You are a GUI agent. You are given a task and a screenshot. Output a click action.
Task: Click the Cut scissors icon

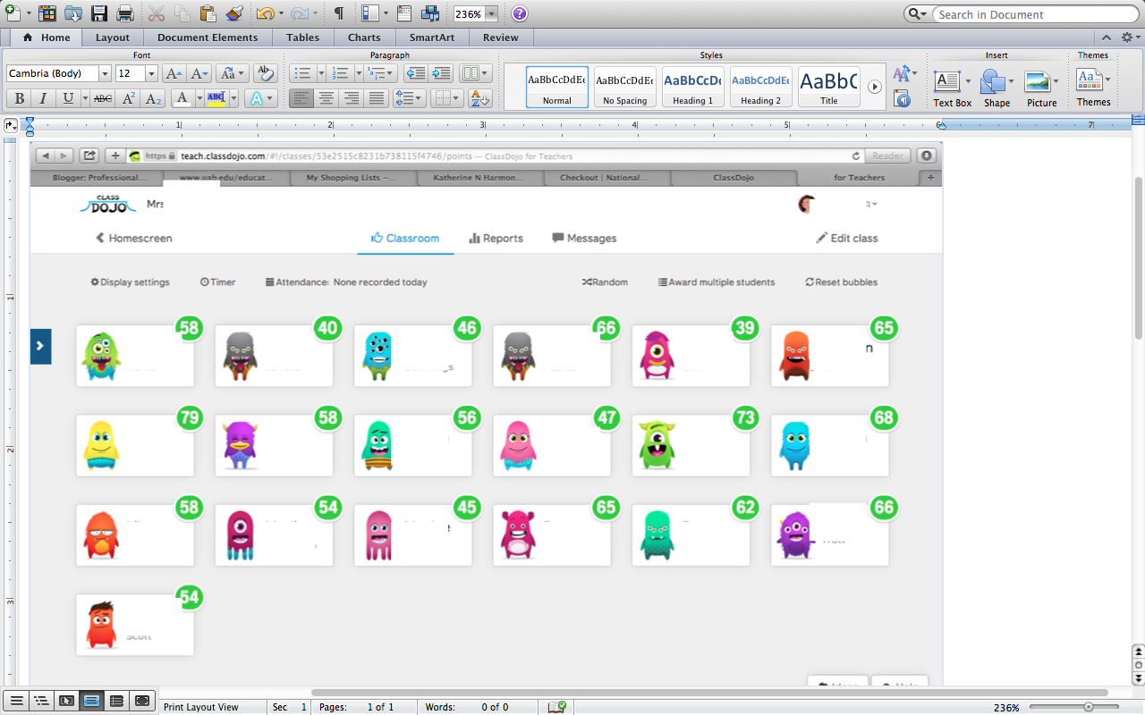[x=157, y=14]
